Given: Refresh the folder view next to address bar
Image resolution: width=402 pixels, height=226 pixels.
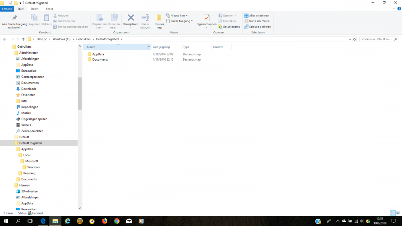Looking at the screenshot, I should coord(354,39).
